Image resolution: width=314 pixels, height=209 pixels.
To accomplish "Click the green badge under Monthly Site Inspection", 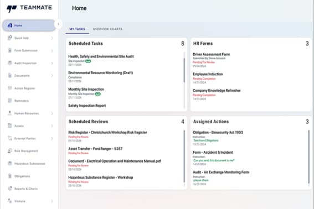I will 97,94.
